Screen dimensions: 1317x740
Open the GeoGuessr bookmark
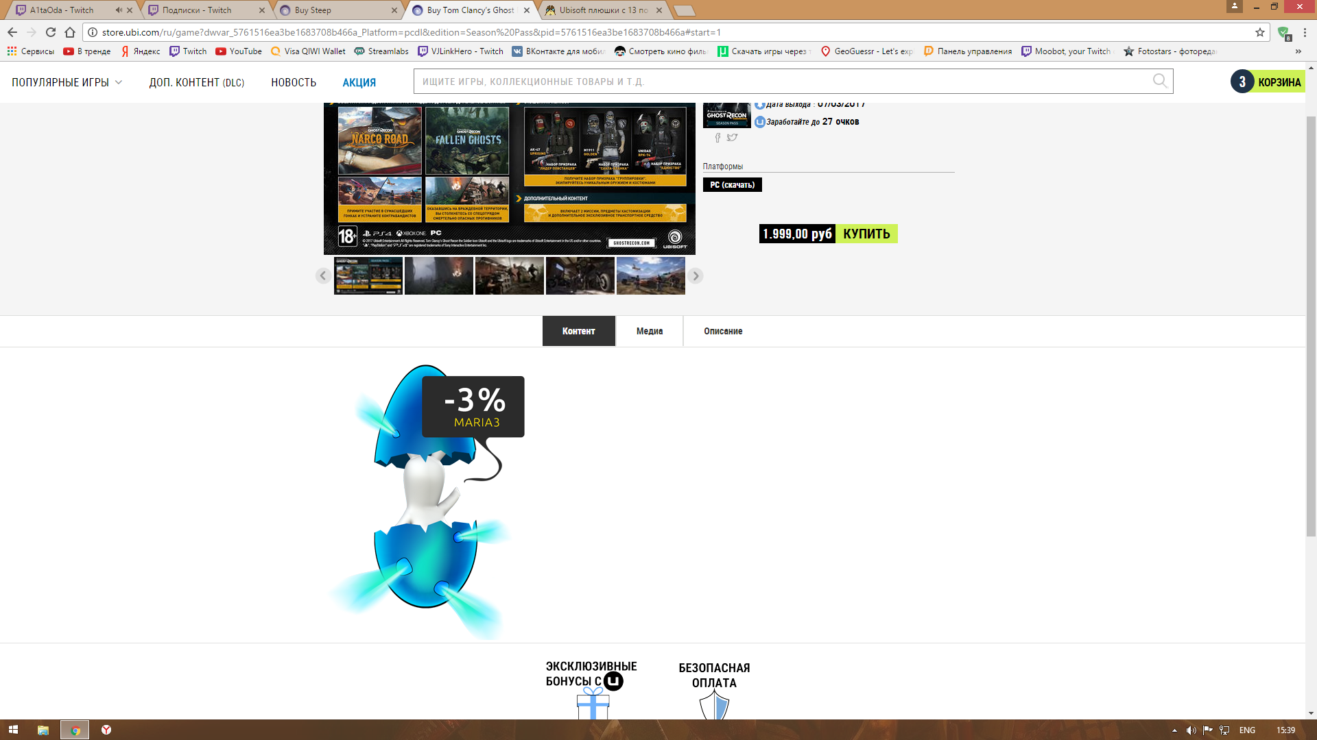867,51
